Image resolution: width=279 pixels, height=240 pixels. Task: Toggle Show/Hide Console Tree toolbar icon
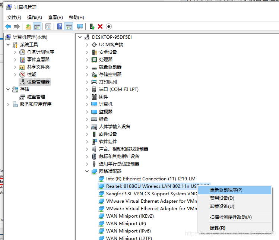(37, 27)
